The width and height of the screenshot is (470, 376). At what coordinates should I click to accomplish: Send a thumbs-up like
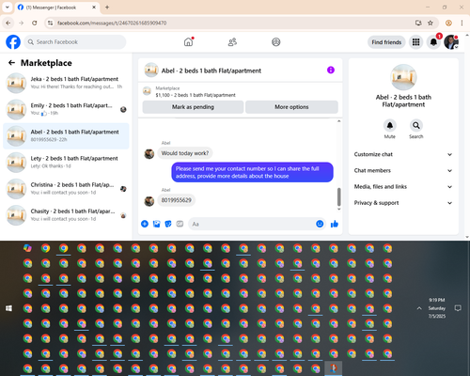pos(335,224)
